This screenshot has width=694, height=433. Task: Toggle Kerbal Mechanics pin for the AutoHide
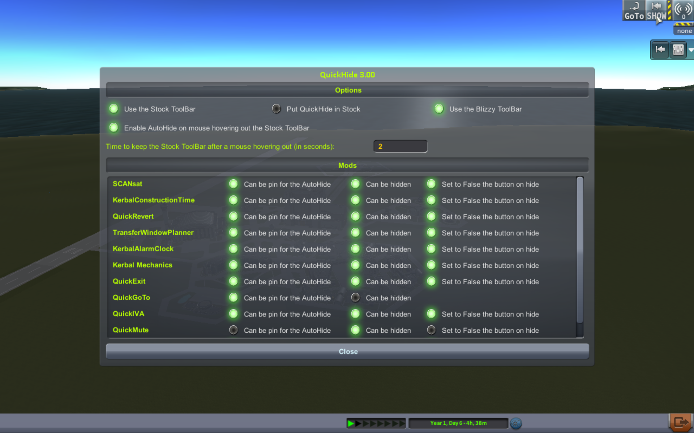(x=234, y=265)
